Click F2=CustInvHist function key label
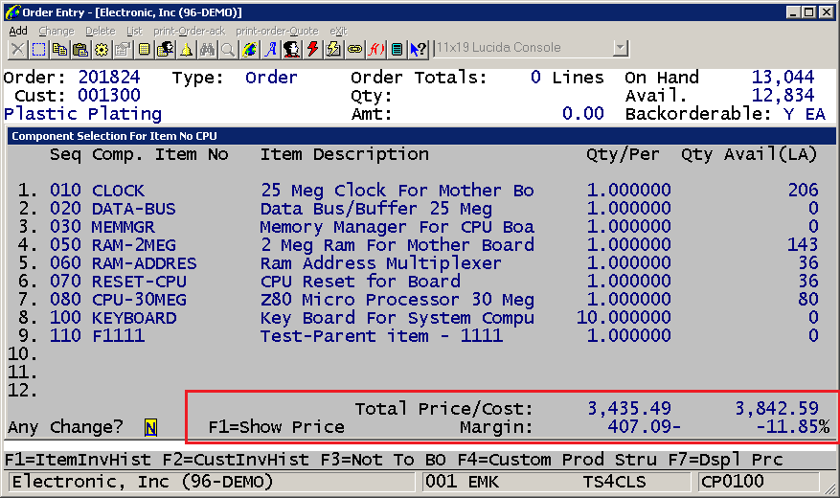 236,460
